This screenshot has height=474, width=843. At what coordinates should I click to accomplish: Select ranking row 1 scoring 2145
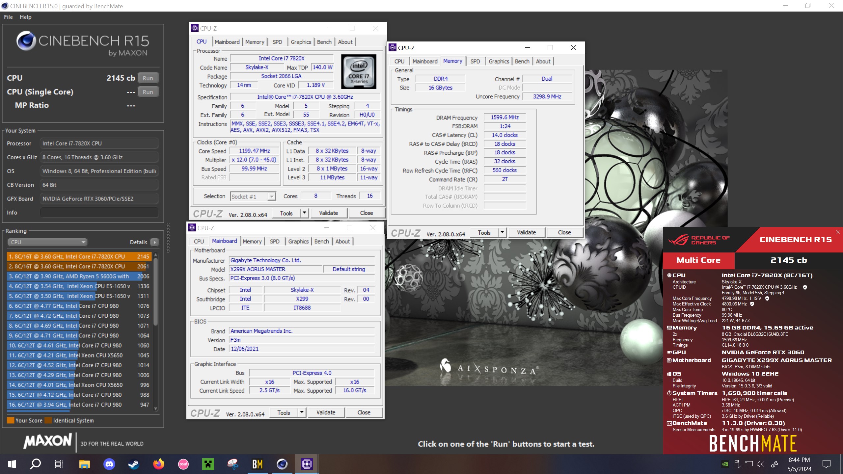tap(79, 256)
